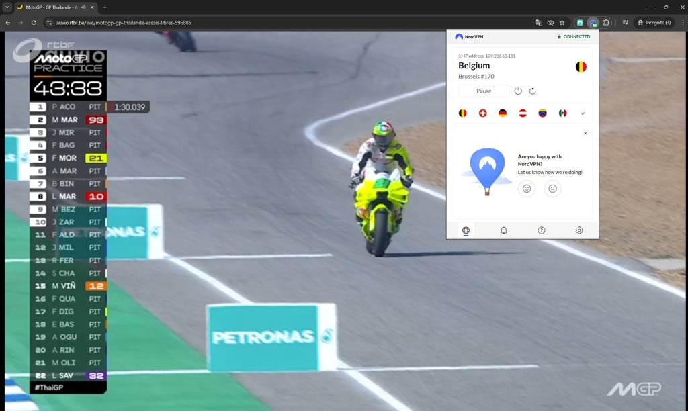Screen dimensions: 688x411
Task: Click the NordVPN logo in popup header
Action: tap(470, 37)
